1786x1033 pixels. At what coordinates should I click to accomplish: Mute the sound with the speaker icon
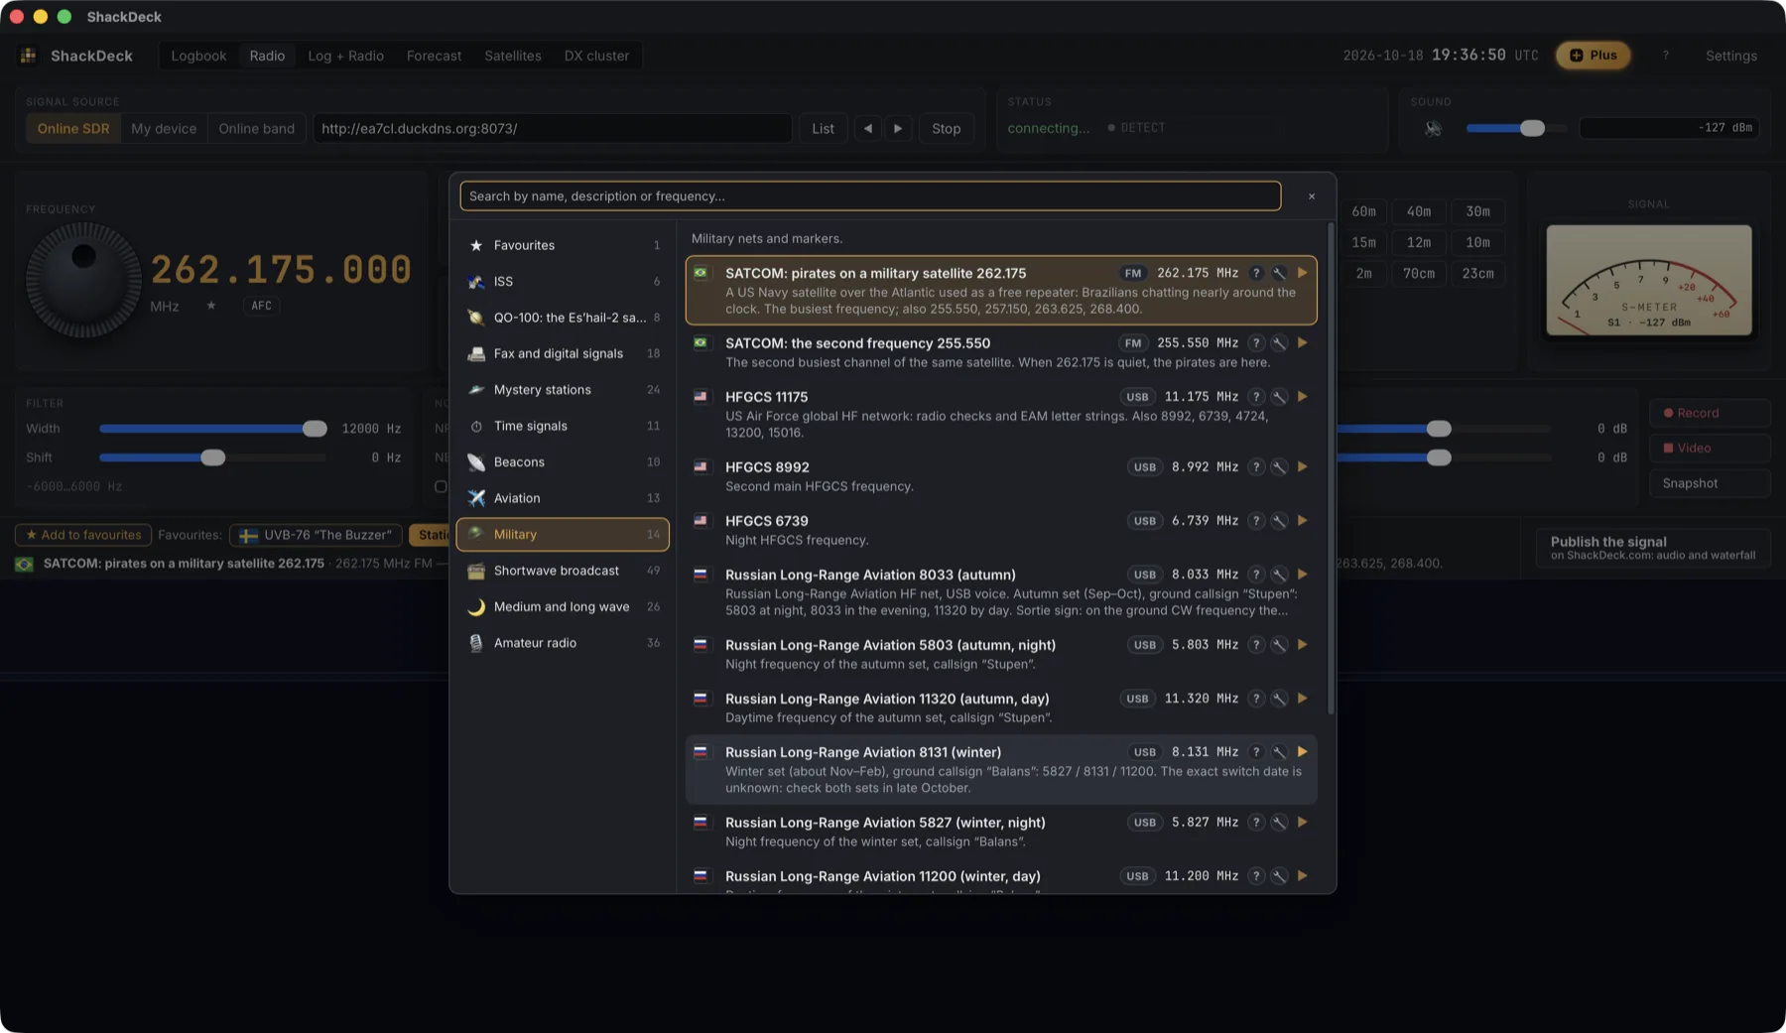(1433, 128)
